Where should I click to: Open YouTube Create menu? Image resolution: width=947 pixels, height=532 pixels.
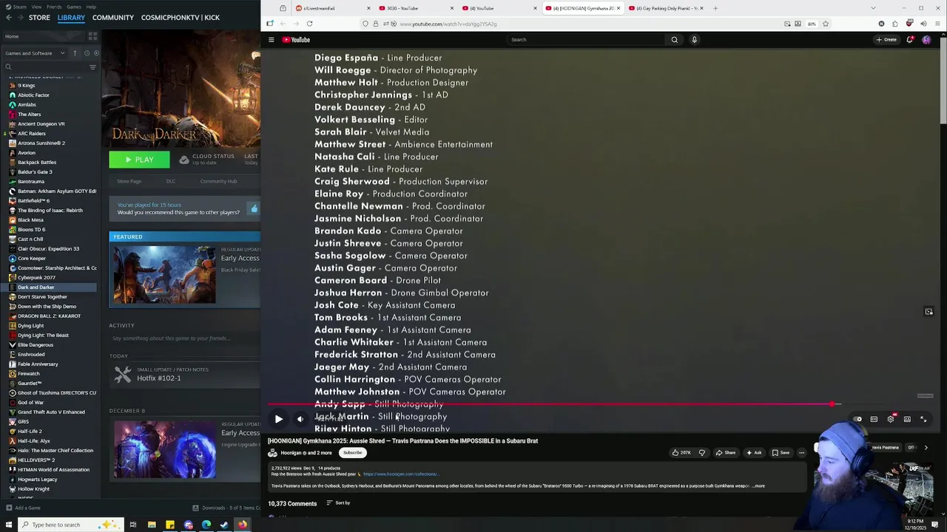tap(886, 40)
